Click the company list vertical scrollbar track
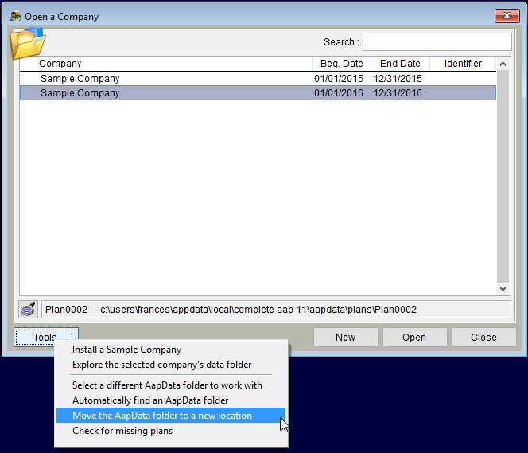 tap(503, 176)
